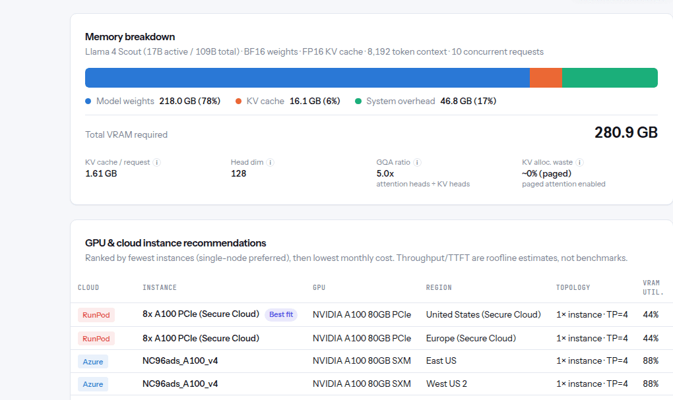This screenshot has width=673, height=400.
Task: Sort table by REGION column header
Action: [439, 288]
